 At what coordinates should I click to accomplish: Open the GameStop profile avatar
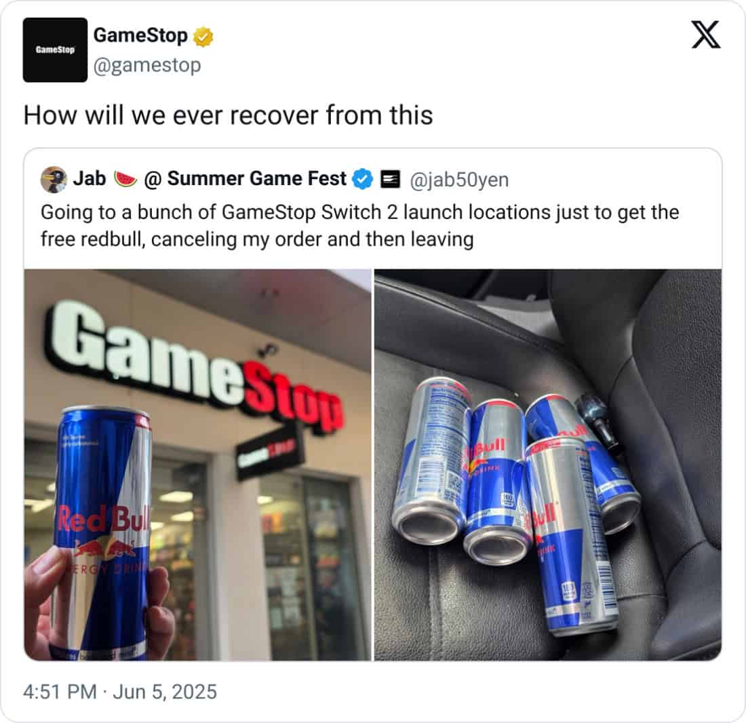click(55, 50)
